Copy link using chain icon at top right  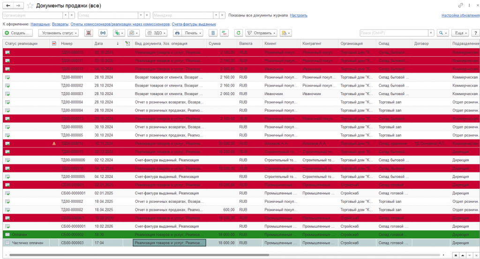click(460, 5)
